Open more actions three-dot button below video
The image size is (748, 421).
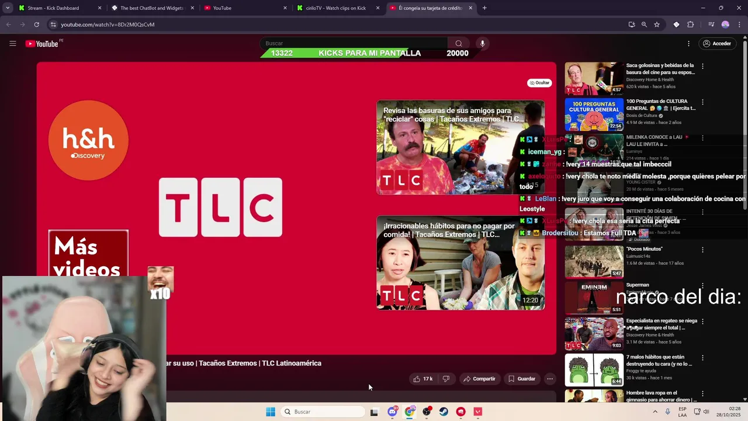(550, 379)
